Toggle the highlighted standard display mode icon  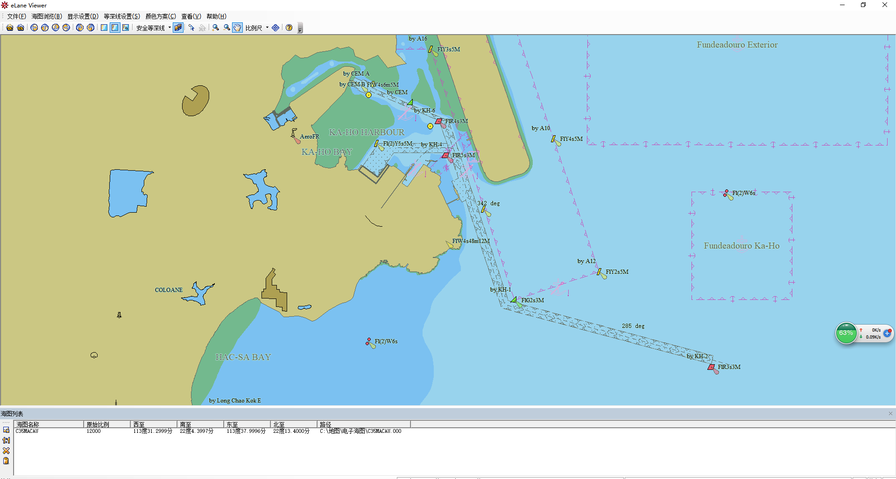pos(115,28)
